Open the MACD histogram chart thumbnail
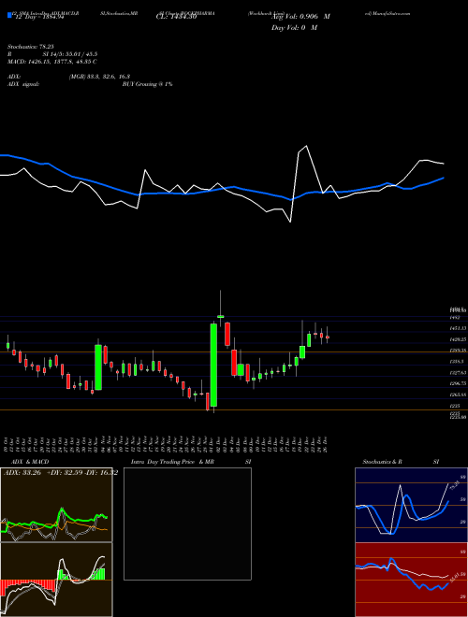Screen dimensions: 468x617 [x=56, y=580]
